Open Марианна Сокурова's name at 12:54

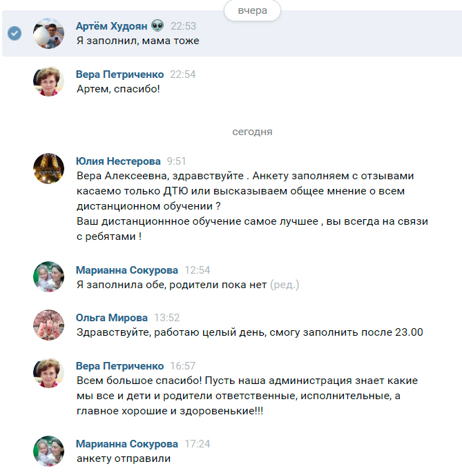coord(127,270)
